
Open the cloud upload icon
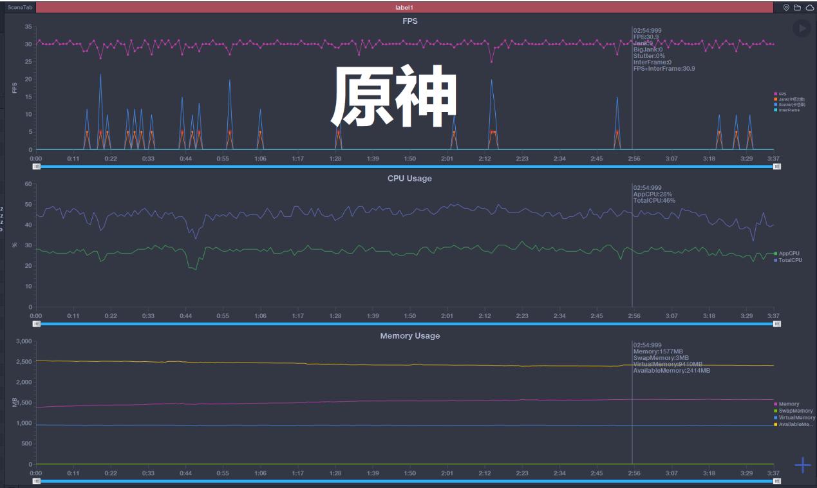pyautogui.click(x=809, y=6)
